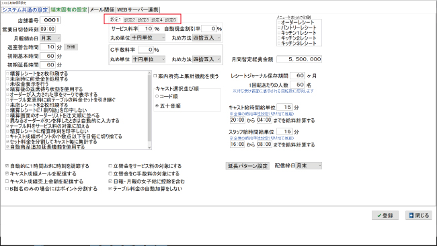Click the スタッフ給時間給単位 minutes field
This screenshot has height=246, width=437.
click(x=284, y=132)
